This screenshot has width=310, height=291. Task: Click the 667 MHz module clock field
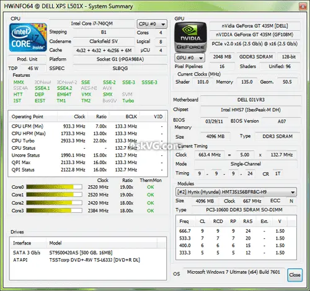pyautogui.click(x=252, y=201)
